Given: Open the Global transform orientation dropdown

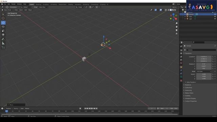Looking at the screenshot, I should (x=80, y=7).
